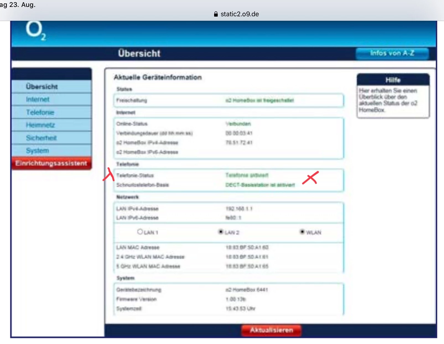Screen dimensions: 444x344
Task: Choose the WLAN radio button
Action: coord(302,232)
